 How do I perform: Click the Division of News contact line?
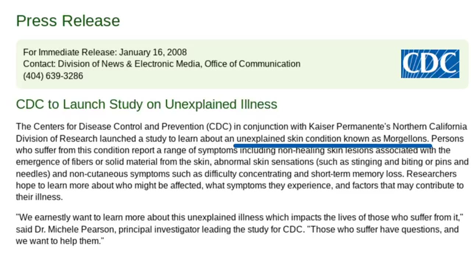pos(162,64)
